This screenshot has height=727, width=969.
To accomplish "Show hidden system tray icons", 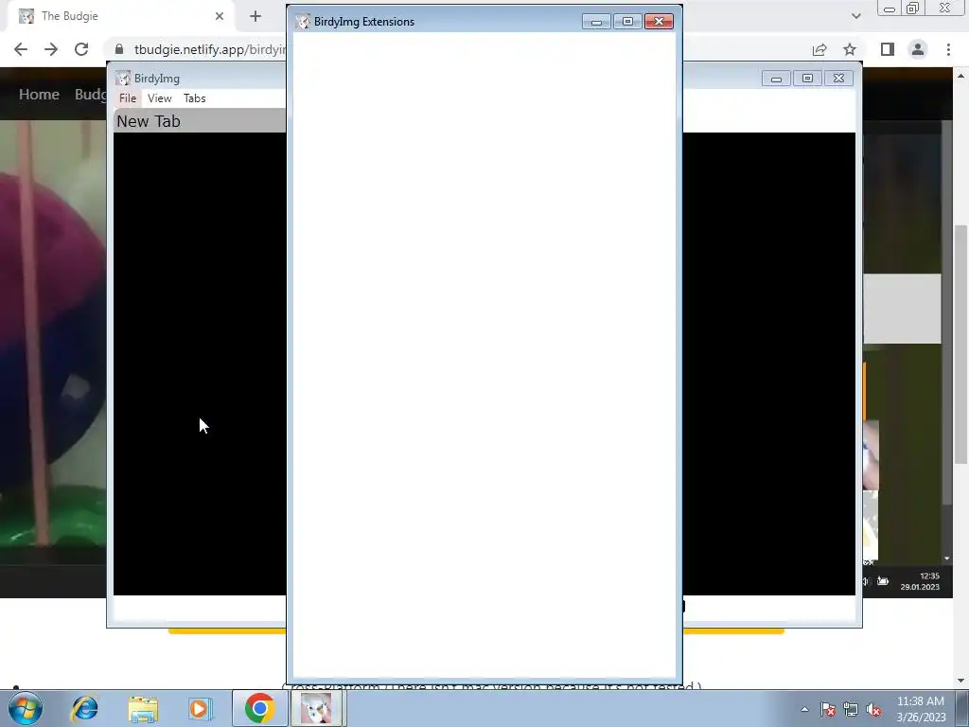I will [x=804, y=709].
